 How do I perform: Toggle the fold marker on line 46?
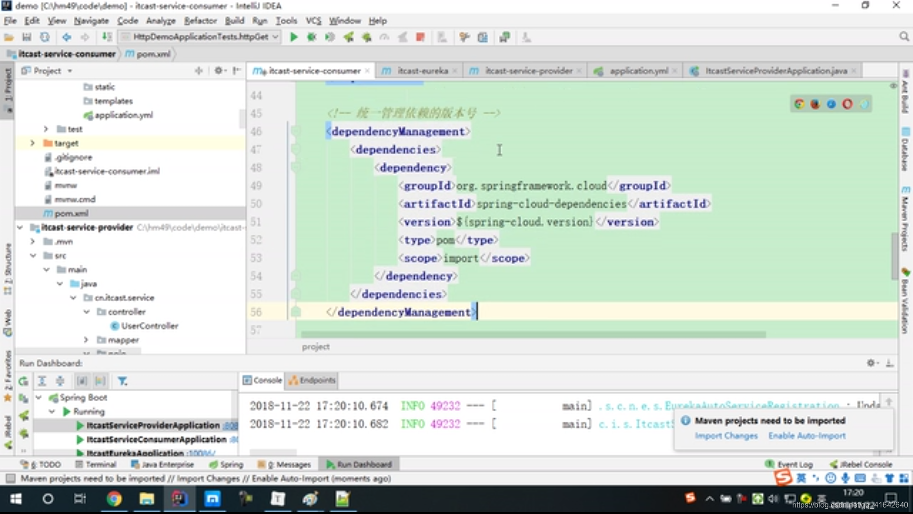[x=295, y=131]
